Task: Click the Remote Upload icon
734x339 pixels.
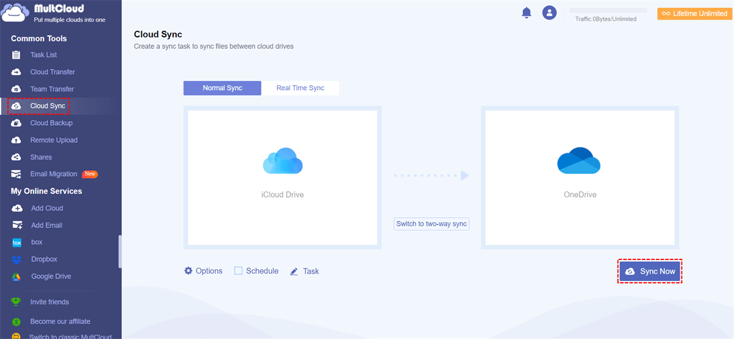Action: tap(17, 140)
